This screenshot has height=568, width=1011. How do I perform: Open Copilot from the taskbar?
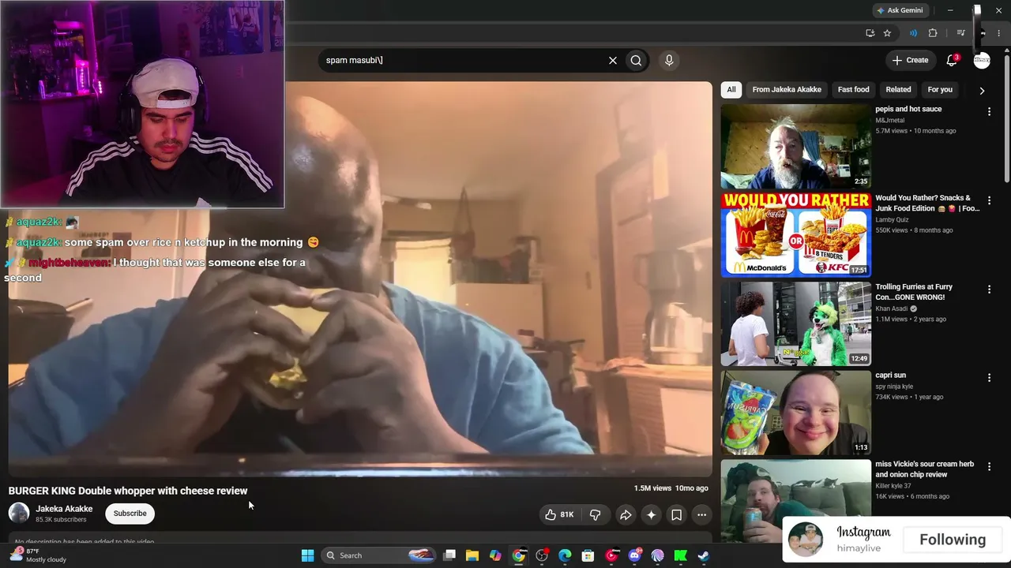(495, 555)
